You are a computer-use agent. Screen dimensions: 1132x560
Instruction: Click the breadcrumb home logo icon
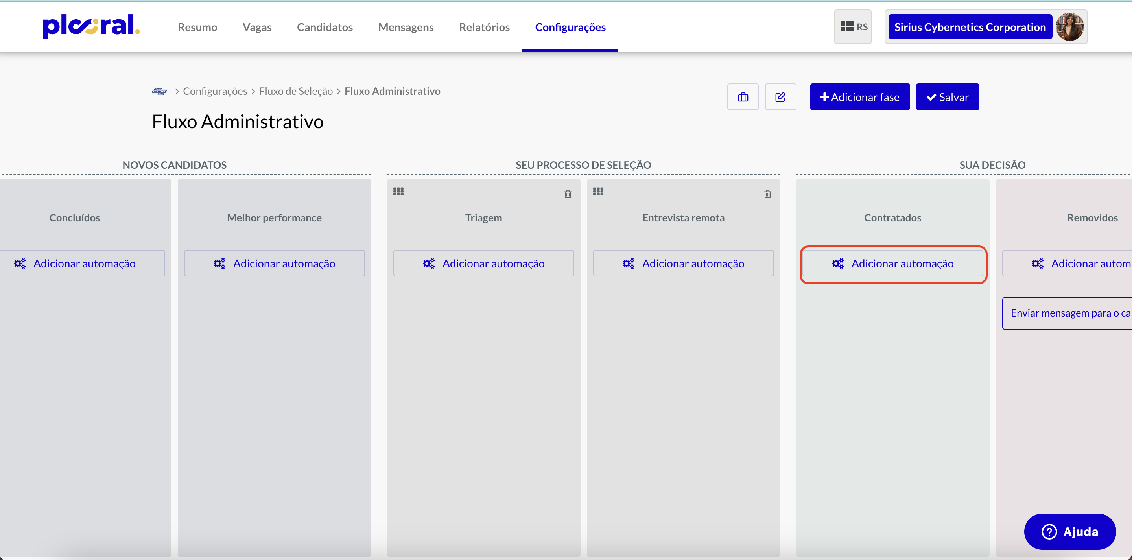pyautogui.click(x=159, y=91)
